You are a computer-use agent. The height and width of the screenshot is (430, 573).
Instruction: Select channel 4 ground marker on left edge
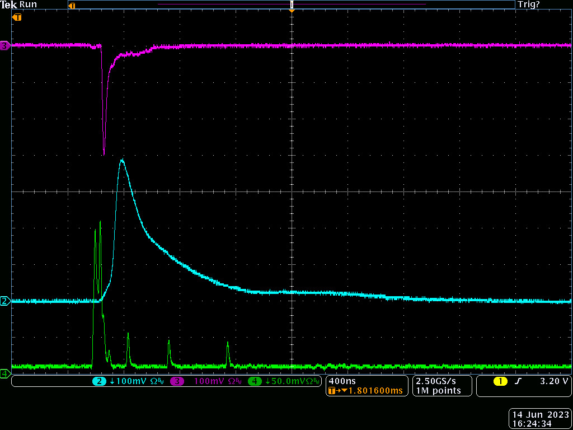(5, 373)
